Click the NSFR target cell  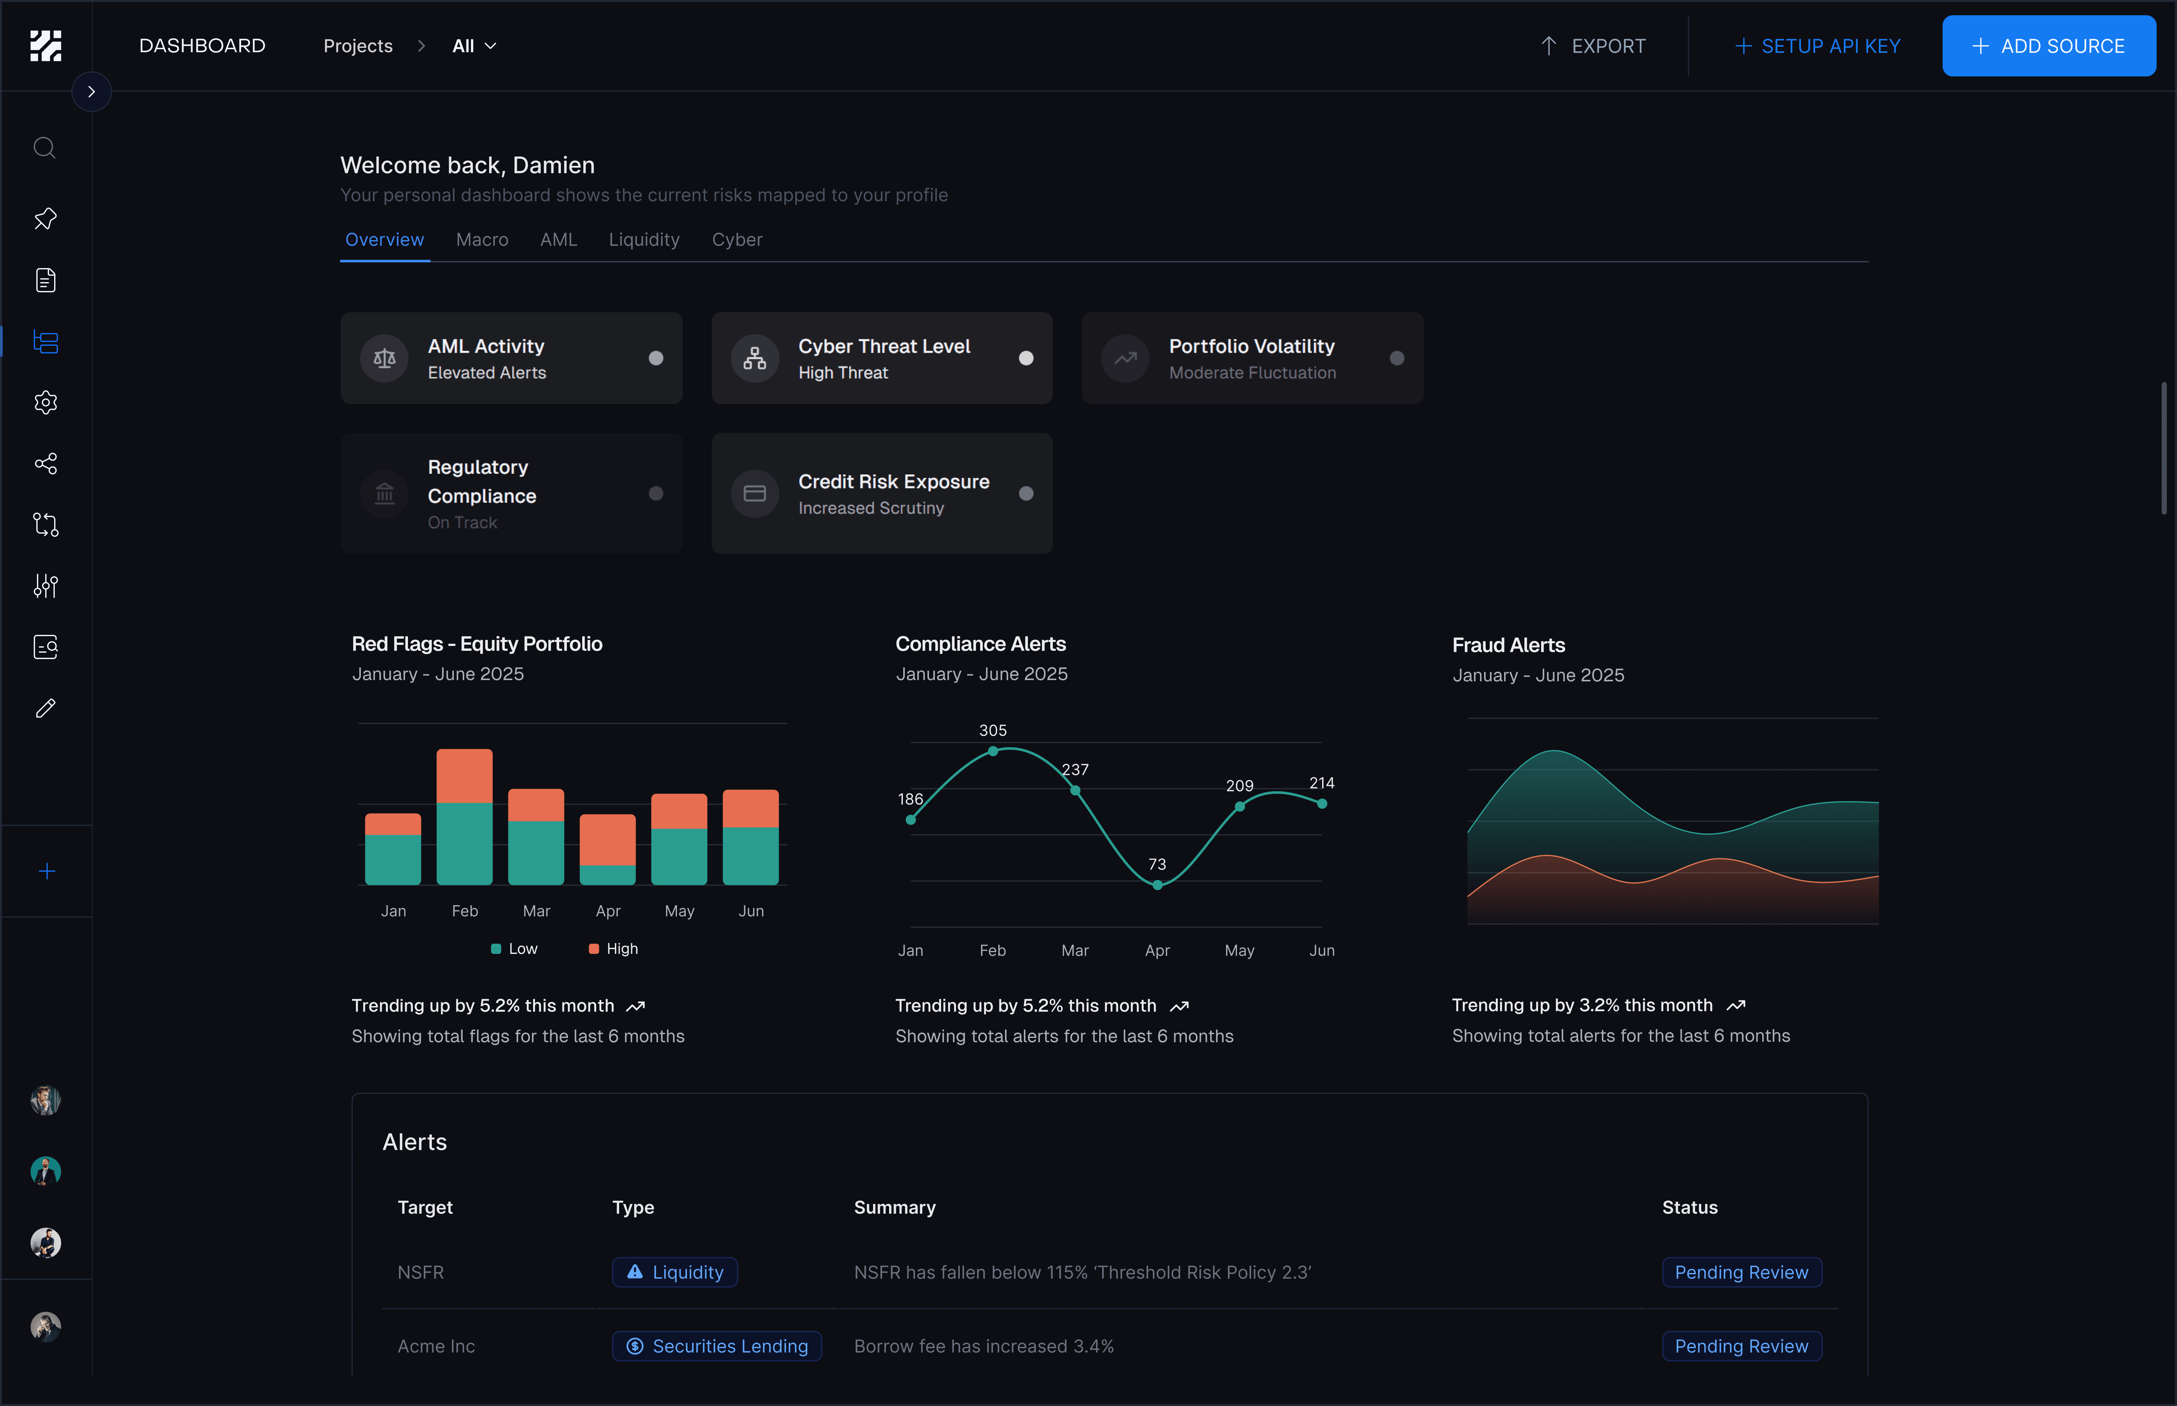[421, 1273]
